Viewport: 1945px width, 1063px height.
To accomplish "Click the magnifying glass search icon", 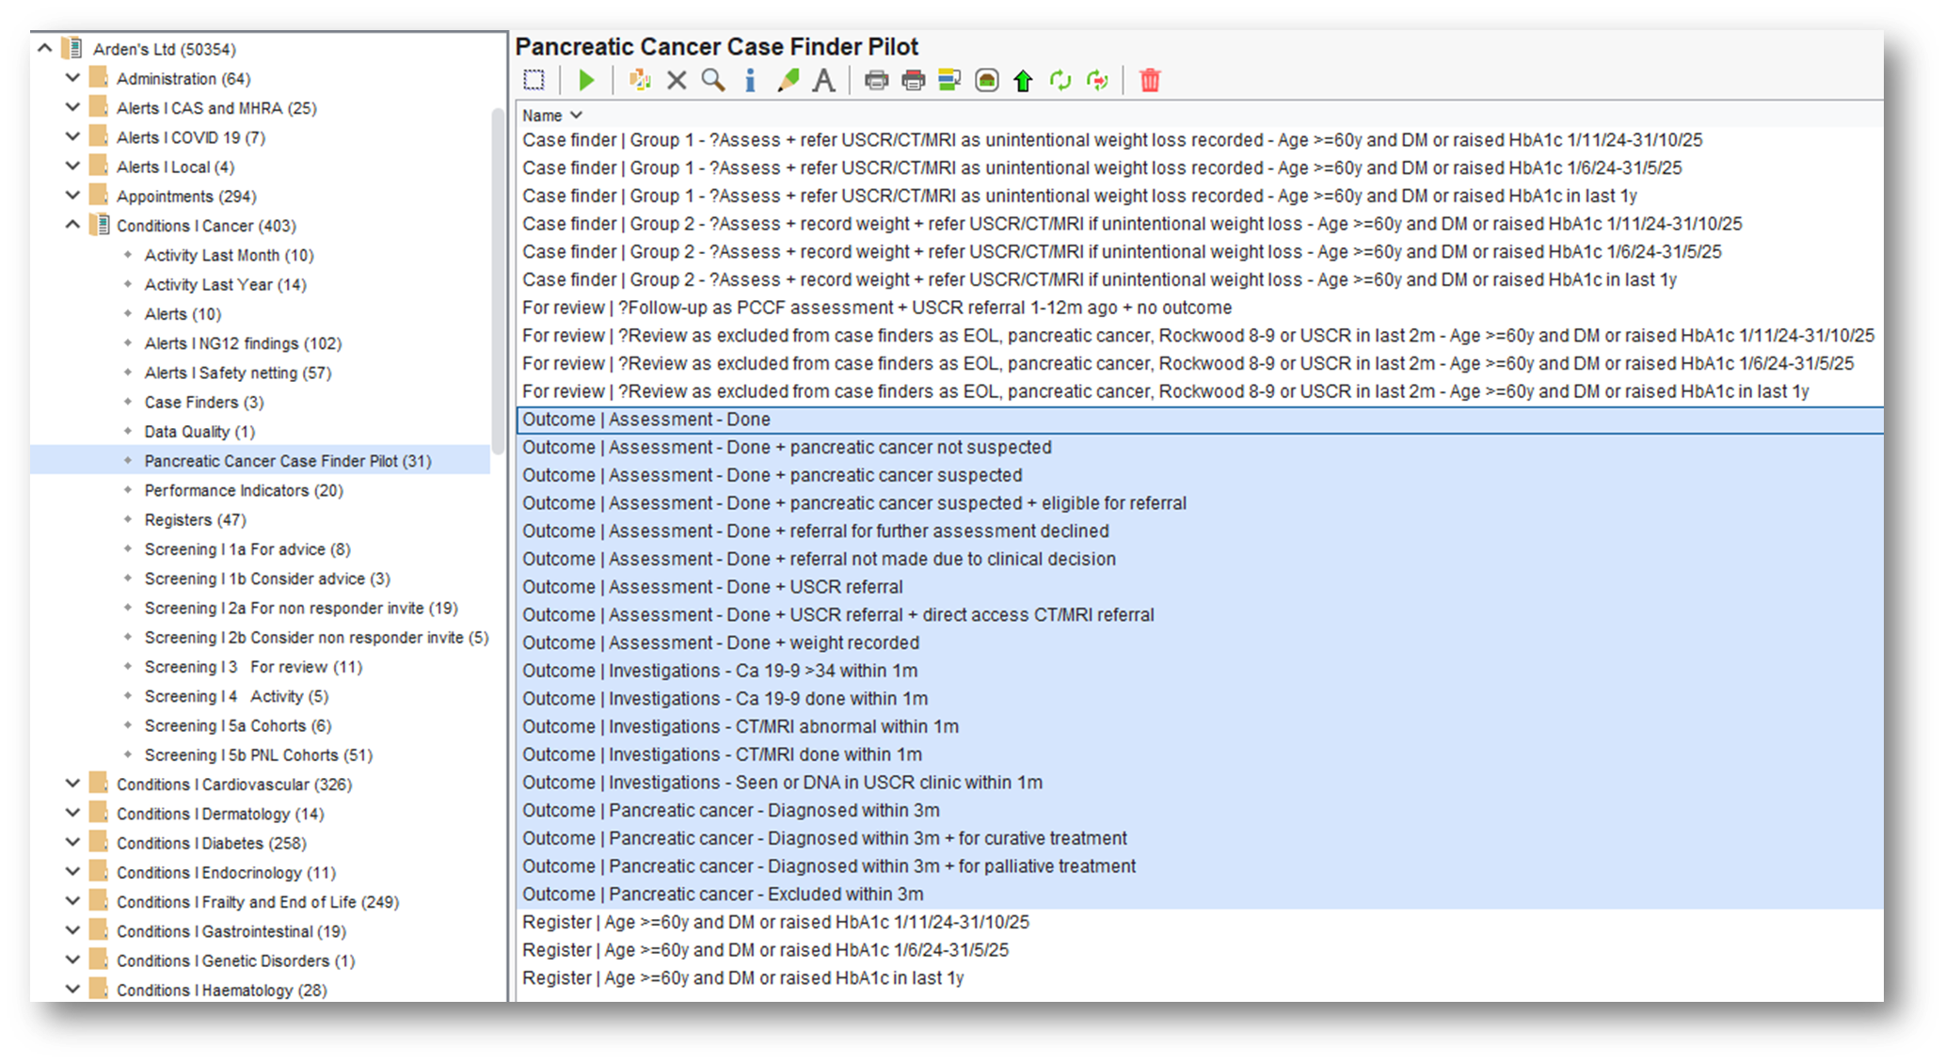I will [x=713, y=81].
